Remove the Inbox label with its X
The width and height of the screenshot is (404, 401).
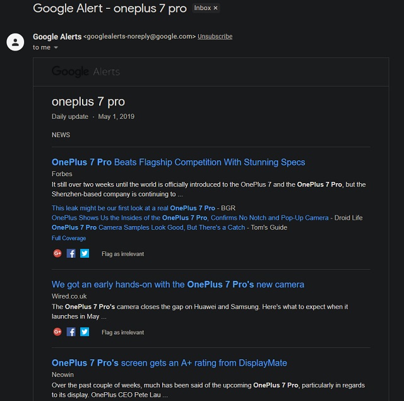(216, 8)
